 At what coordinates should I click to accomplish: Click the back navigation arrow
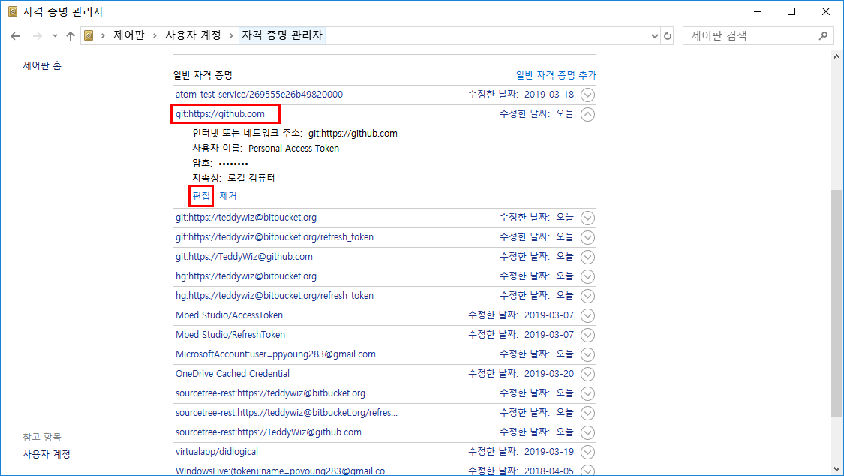click(16, 36)
